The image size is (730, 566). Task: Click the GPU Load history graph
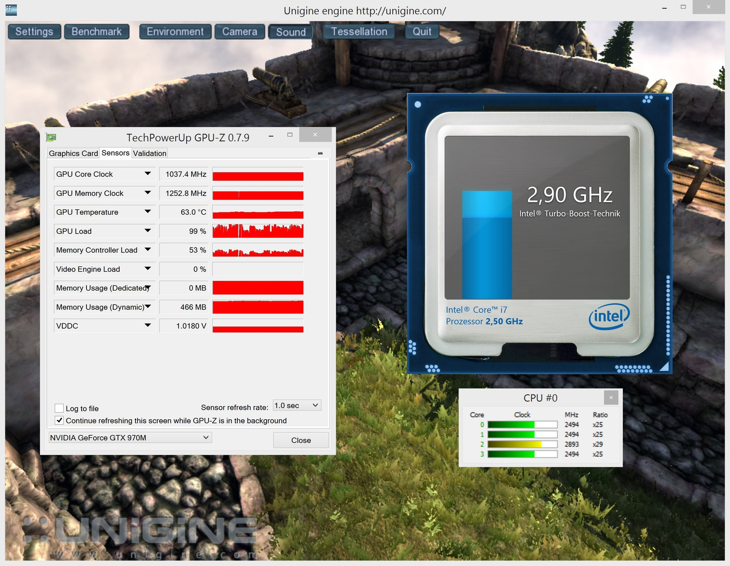pyautogui.click(x=258, y=231)
